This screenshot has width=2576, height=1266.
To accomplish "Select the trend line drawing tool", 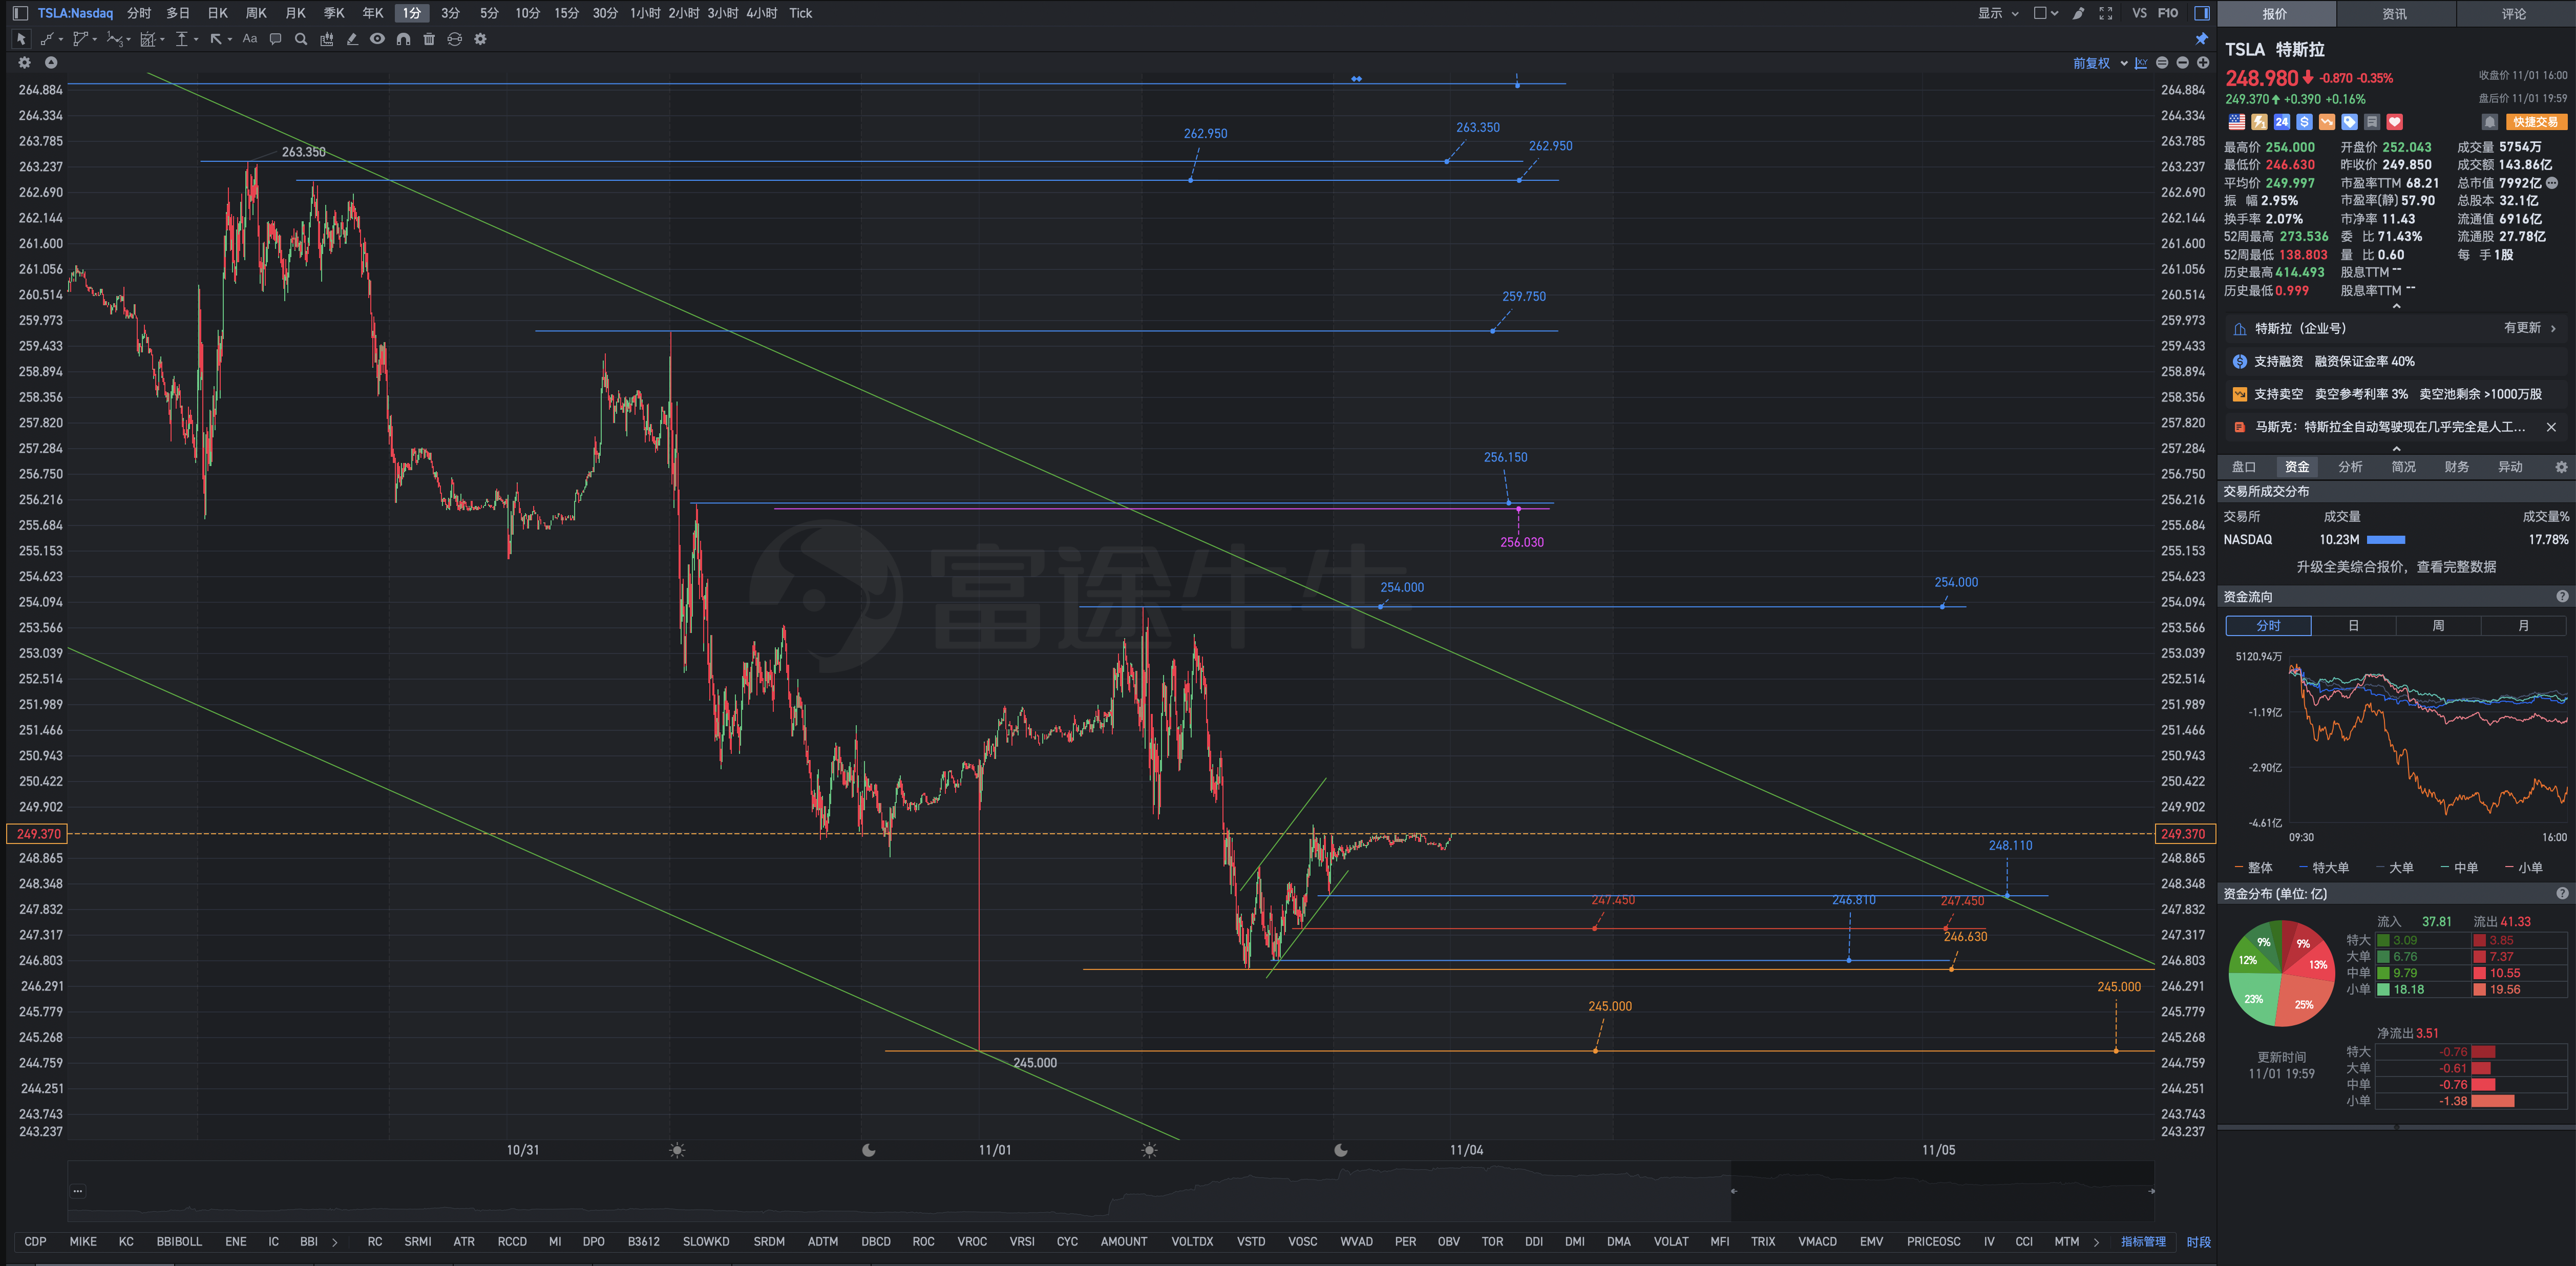I will coord(47,39).
